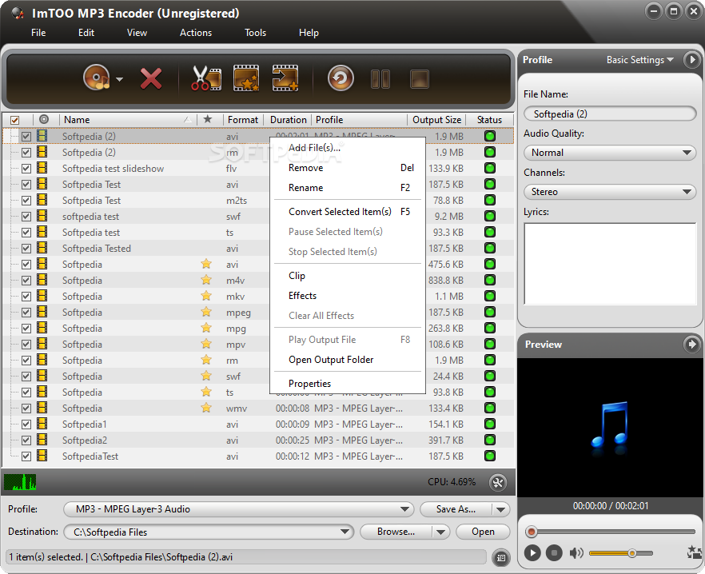Open the Tools menu
705x574 pixels.
coord(255,33)
